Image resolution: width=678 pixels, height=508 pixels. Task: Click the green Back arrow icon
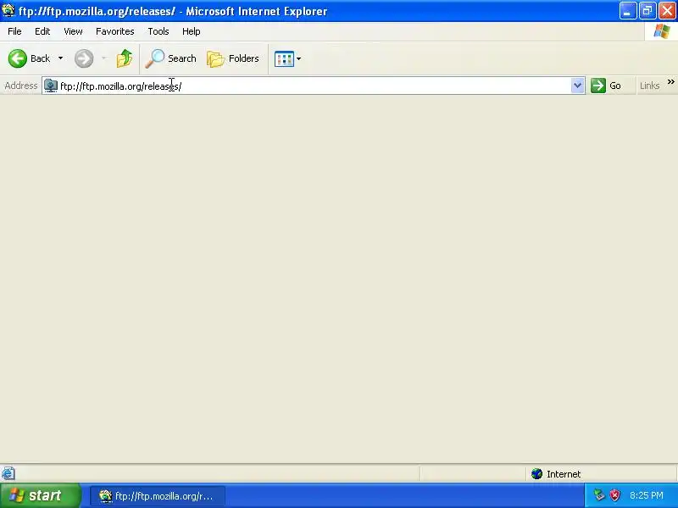[18, 58]
